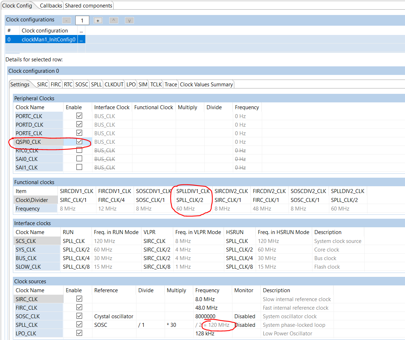Image resolution: width=405 pixels, height=340 pixels.
Task: Select the clockMan1_InitConfig0 configuration row
Action: tap(48, 39)
